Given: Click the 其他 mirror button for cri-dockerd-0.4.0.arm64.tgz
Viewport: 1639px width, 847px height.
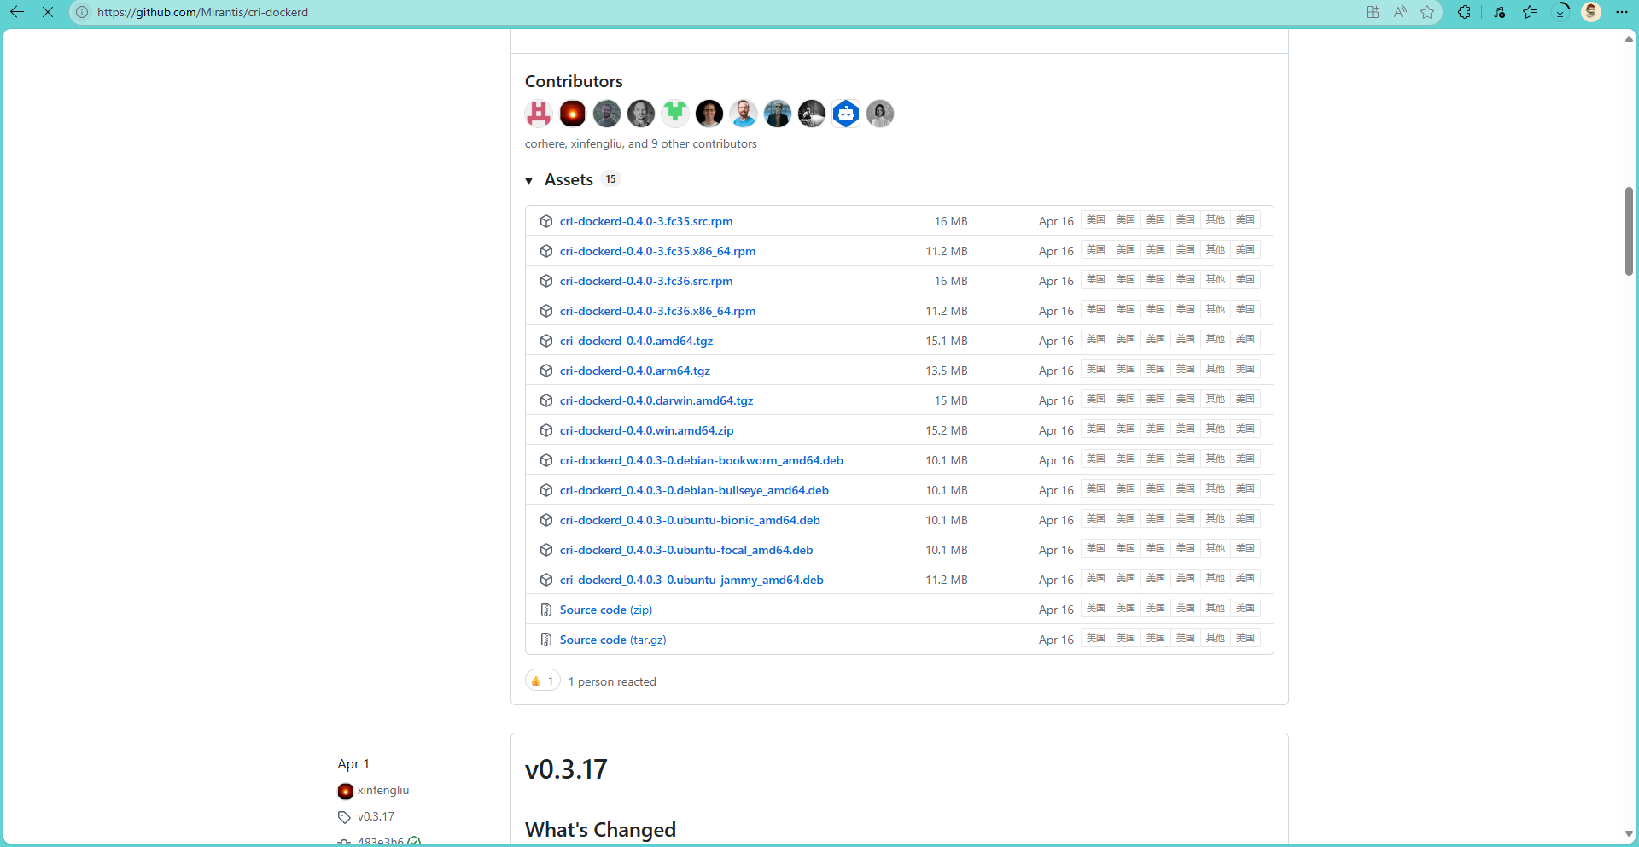Looking at the screenshot, I should (1215, 370).
